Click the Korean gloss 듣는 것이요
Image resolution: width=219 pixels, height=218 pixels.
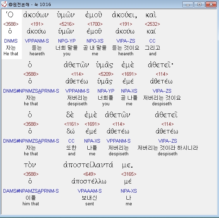point(126,48)
